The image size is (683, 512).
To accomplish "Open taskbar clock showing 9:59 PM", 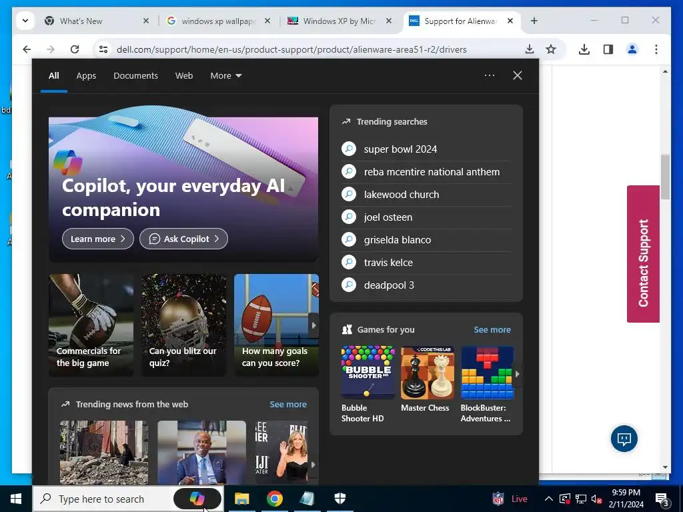I will (x=626, y=499).
